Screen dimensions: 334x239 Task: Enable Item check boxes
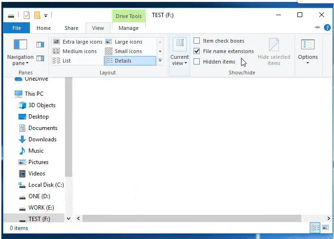[x=197, y=41]
